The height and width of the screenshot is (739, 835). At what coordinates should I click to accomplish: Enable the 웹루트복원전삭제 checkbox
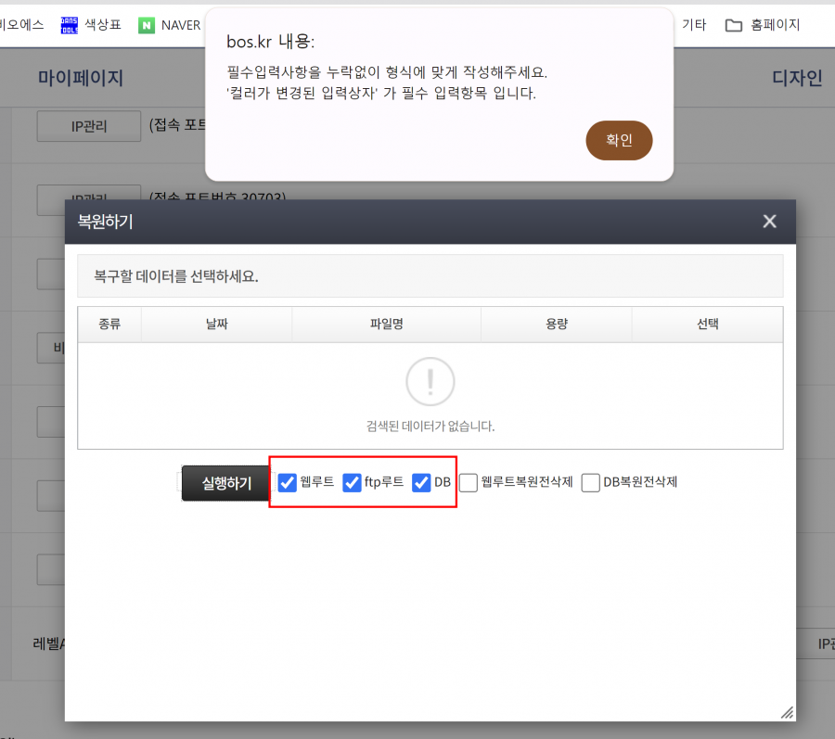click(x=469, y=482)
